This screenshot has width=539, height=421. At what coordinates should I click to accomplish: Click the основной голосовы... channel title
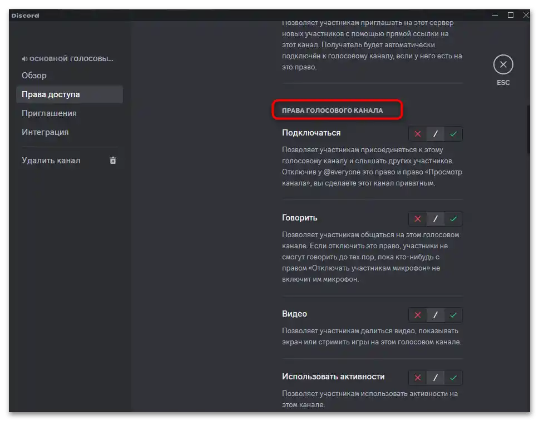71,59
